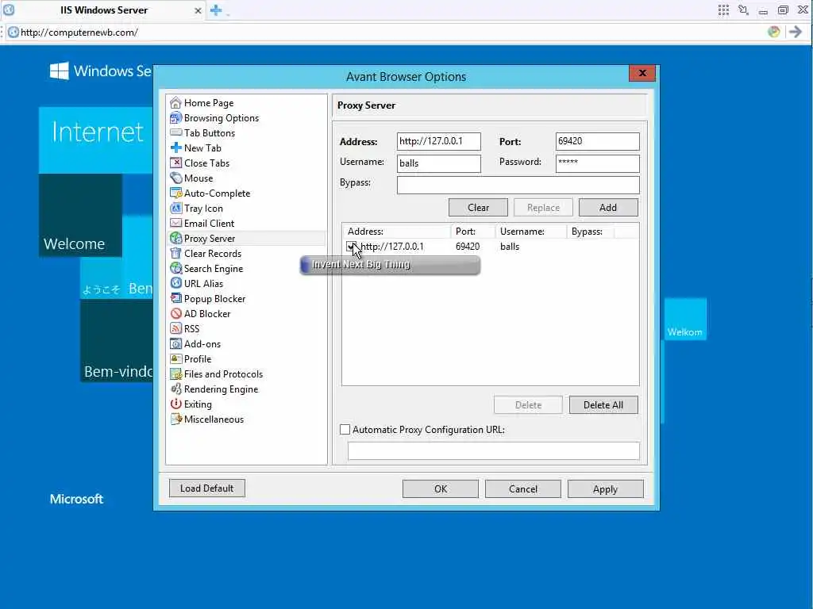The height and width of the screenshot is (609, 813).
Task: Click the Username input field
Action: [438, 163]
